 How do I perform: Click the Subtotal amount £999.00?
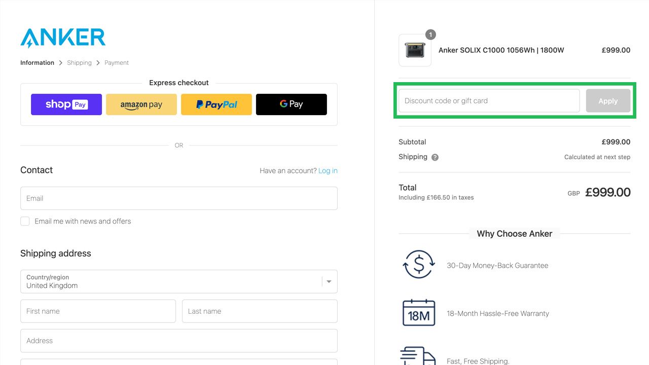(616, 142)
